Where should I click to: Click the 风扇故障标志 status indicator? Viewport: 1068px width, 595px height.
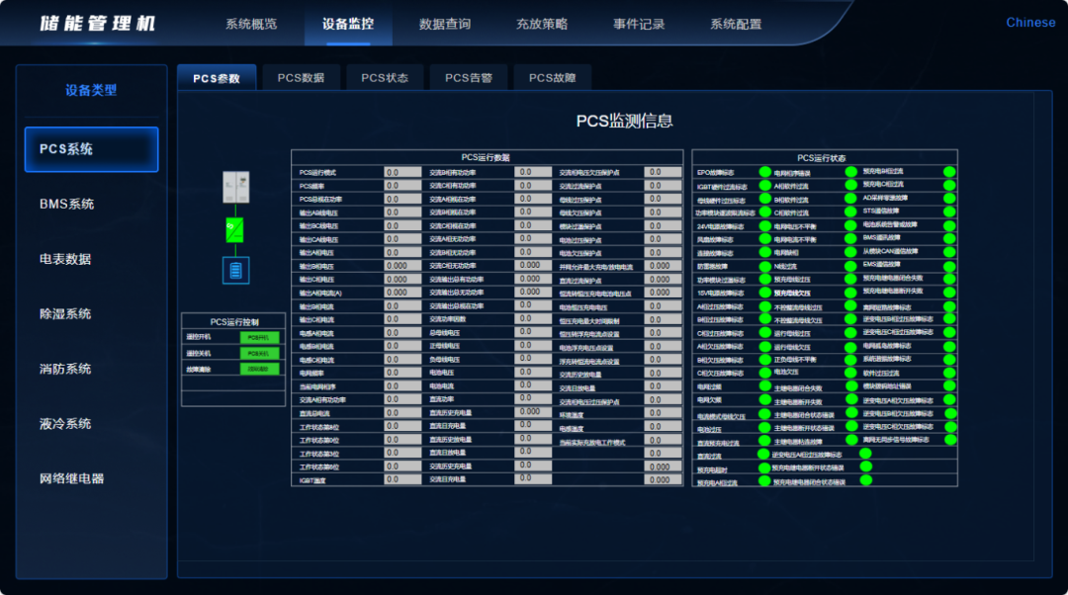tap(764, 239)
